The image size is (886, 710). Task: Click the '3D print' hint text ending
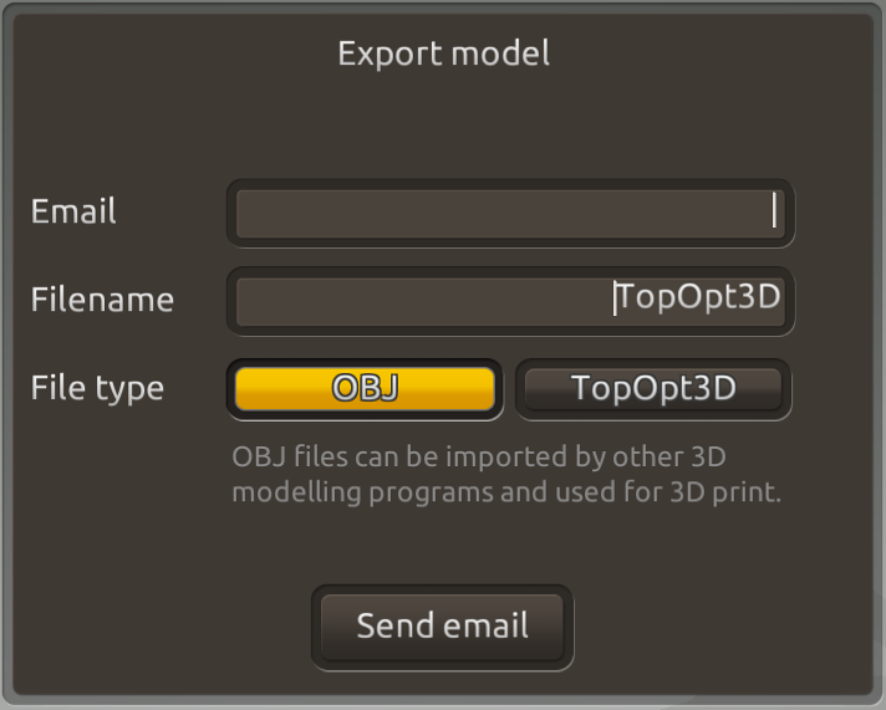tap(725, 492)
